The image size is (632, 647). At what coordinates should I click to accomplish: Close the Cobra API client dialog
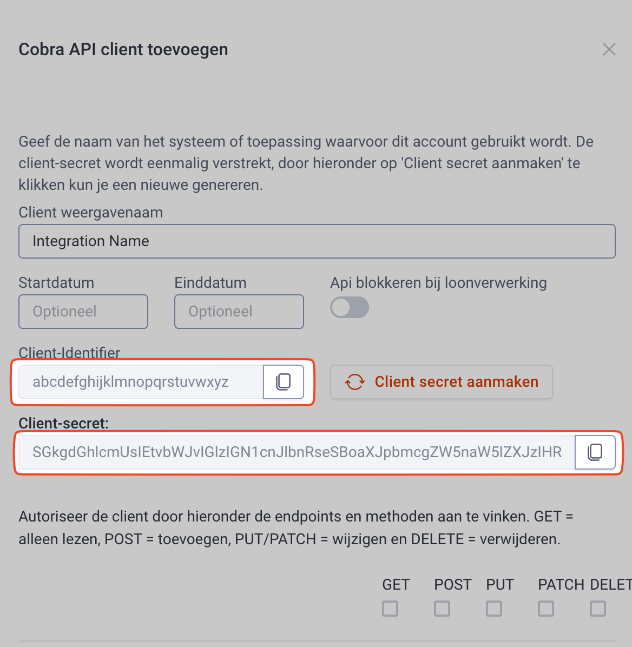pyautogui.click(x=609, y=49)
